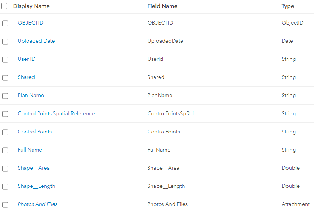Toggle the Photos And Files checkbox
314x212 pixels.
click(x=5, y=205)
